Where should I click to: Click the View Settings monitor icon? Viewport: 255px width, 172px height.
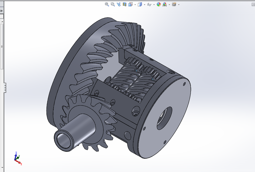click(174, 4)
